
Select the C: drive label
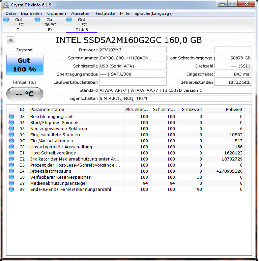[19, 30]
